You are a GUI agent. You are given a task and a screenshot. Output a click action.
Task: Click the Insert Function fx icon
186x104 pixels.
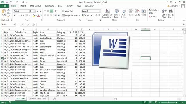pos(33,25)
